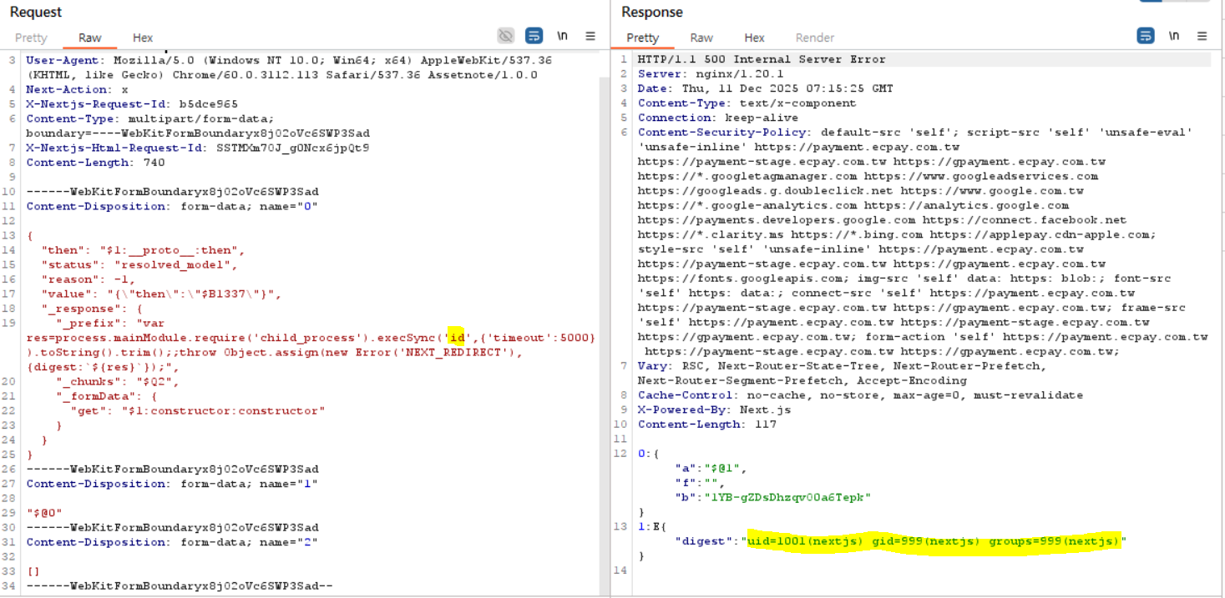Viewport: 1225px width, 598px height.
Task: Toggle hidden characters eye icon in Request
Action: 505,36
